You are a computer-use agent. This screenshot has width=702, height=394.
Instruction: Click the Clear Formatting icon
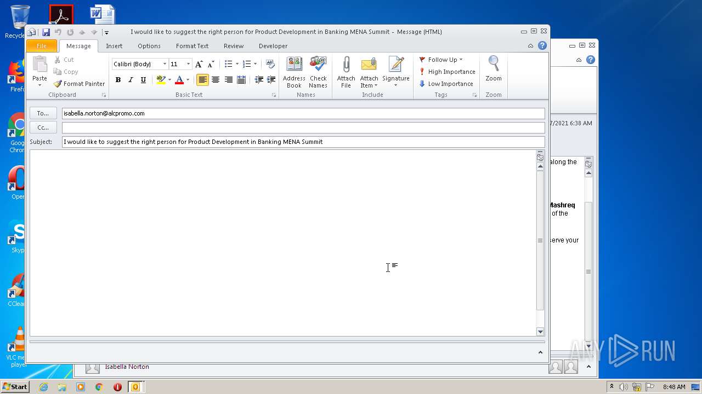[x=270, y=64]
